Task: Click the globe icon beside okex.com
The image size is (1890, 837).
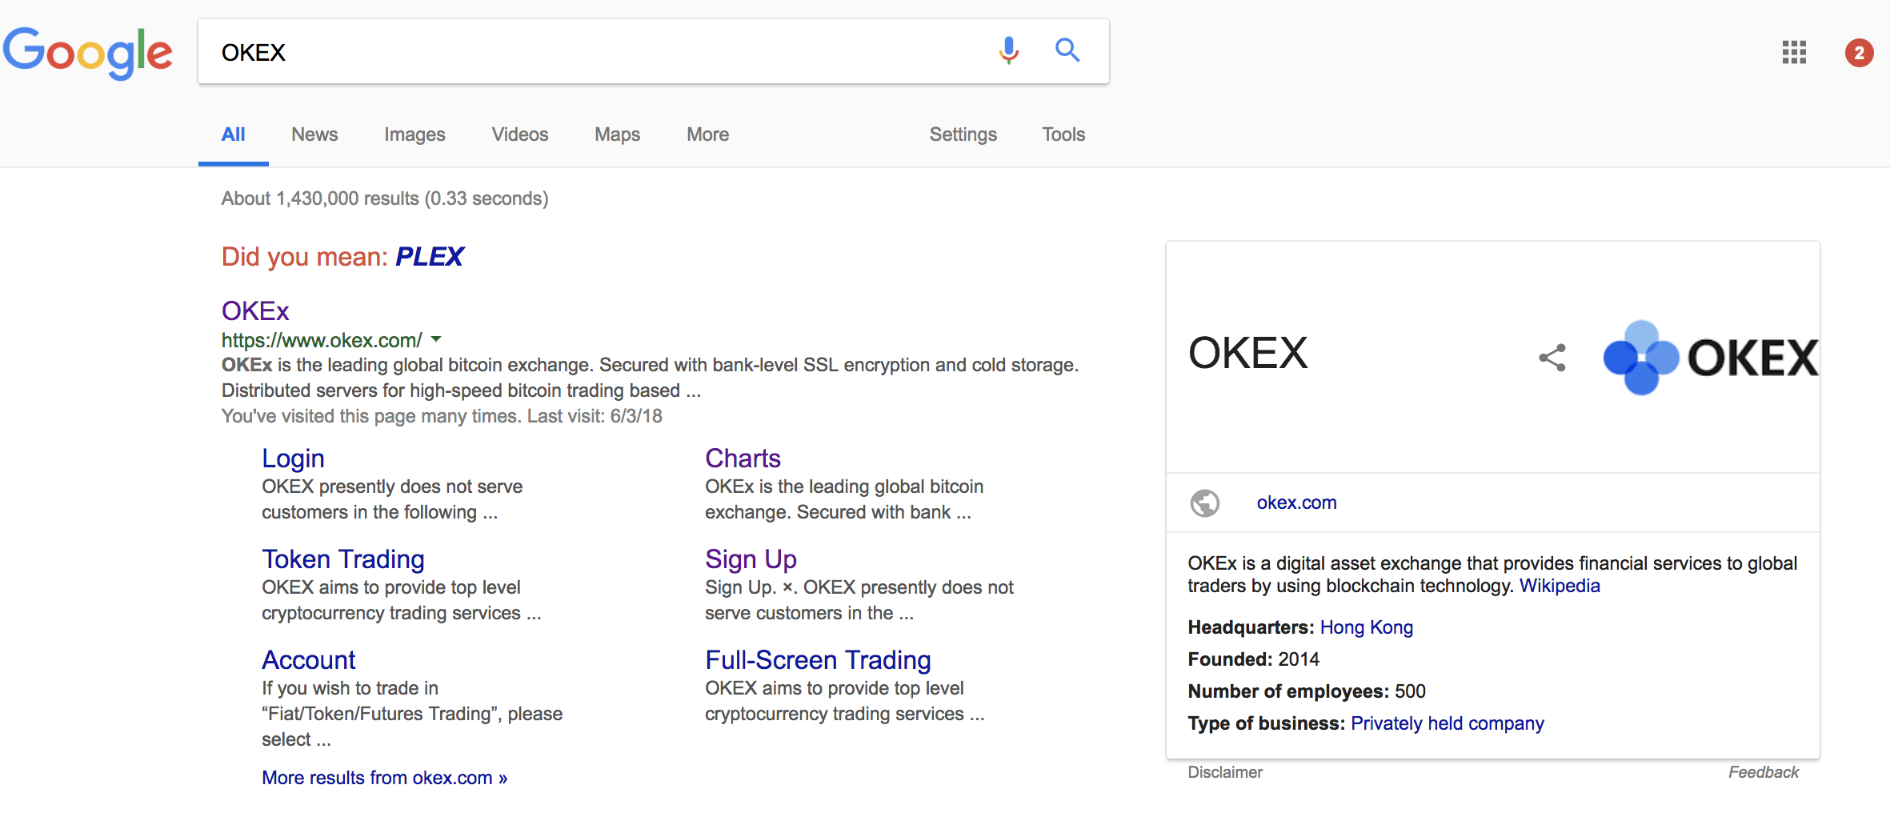Action: [x=1205, y=503]
